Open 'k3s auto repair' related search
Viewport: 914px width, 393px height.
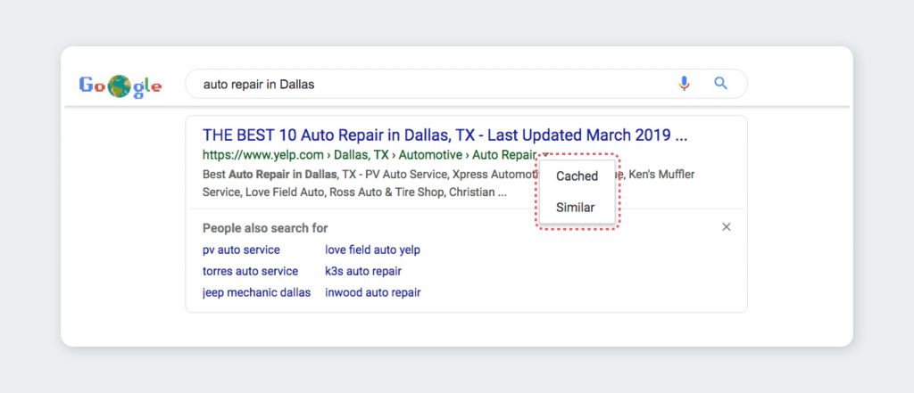pos(363,271)
